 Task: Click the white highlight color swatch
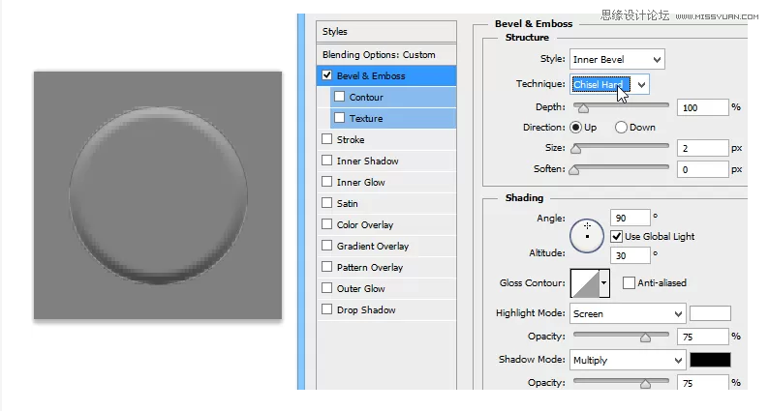tap(709, 313)
